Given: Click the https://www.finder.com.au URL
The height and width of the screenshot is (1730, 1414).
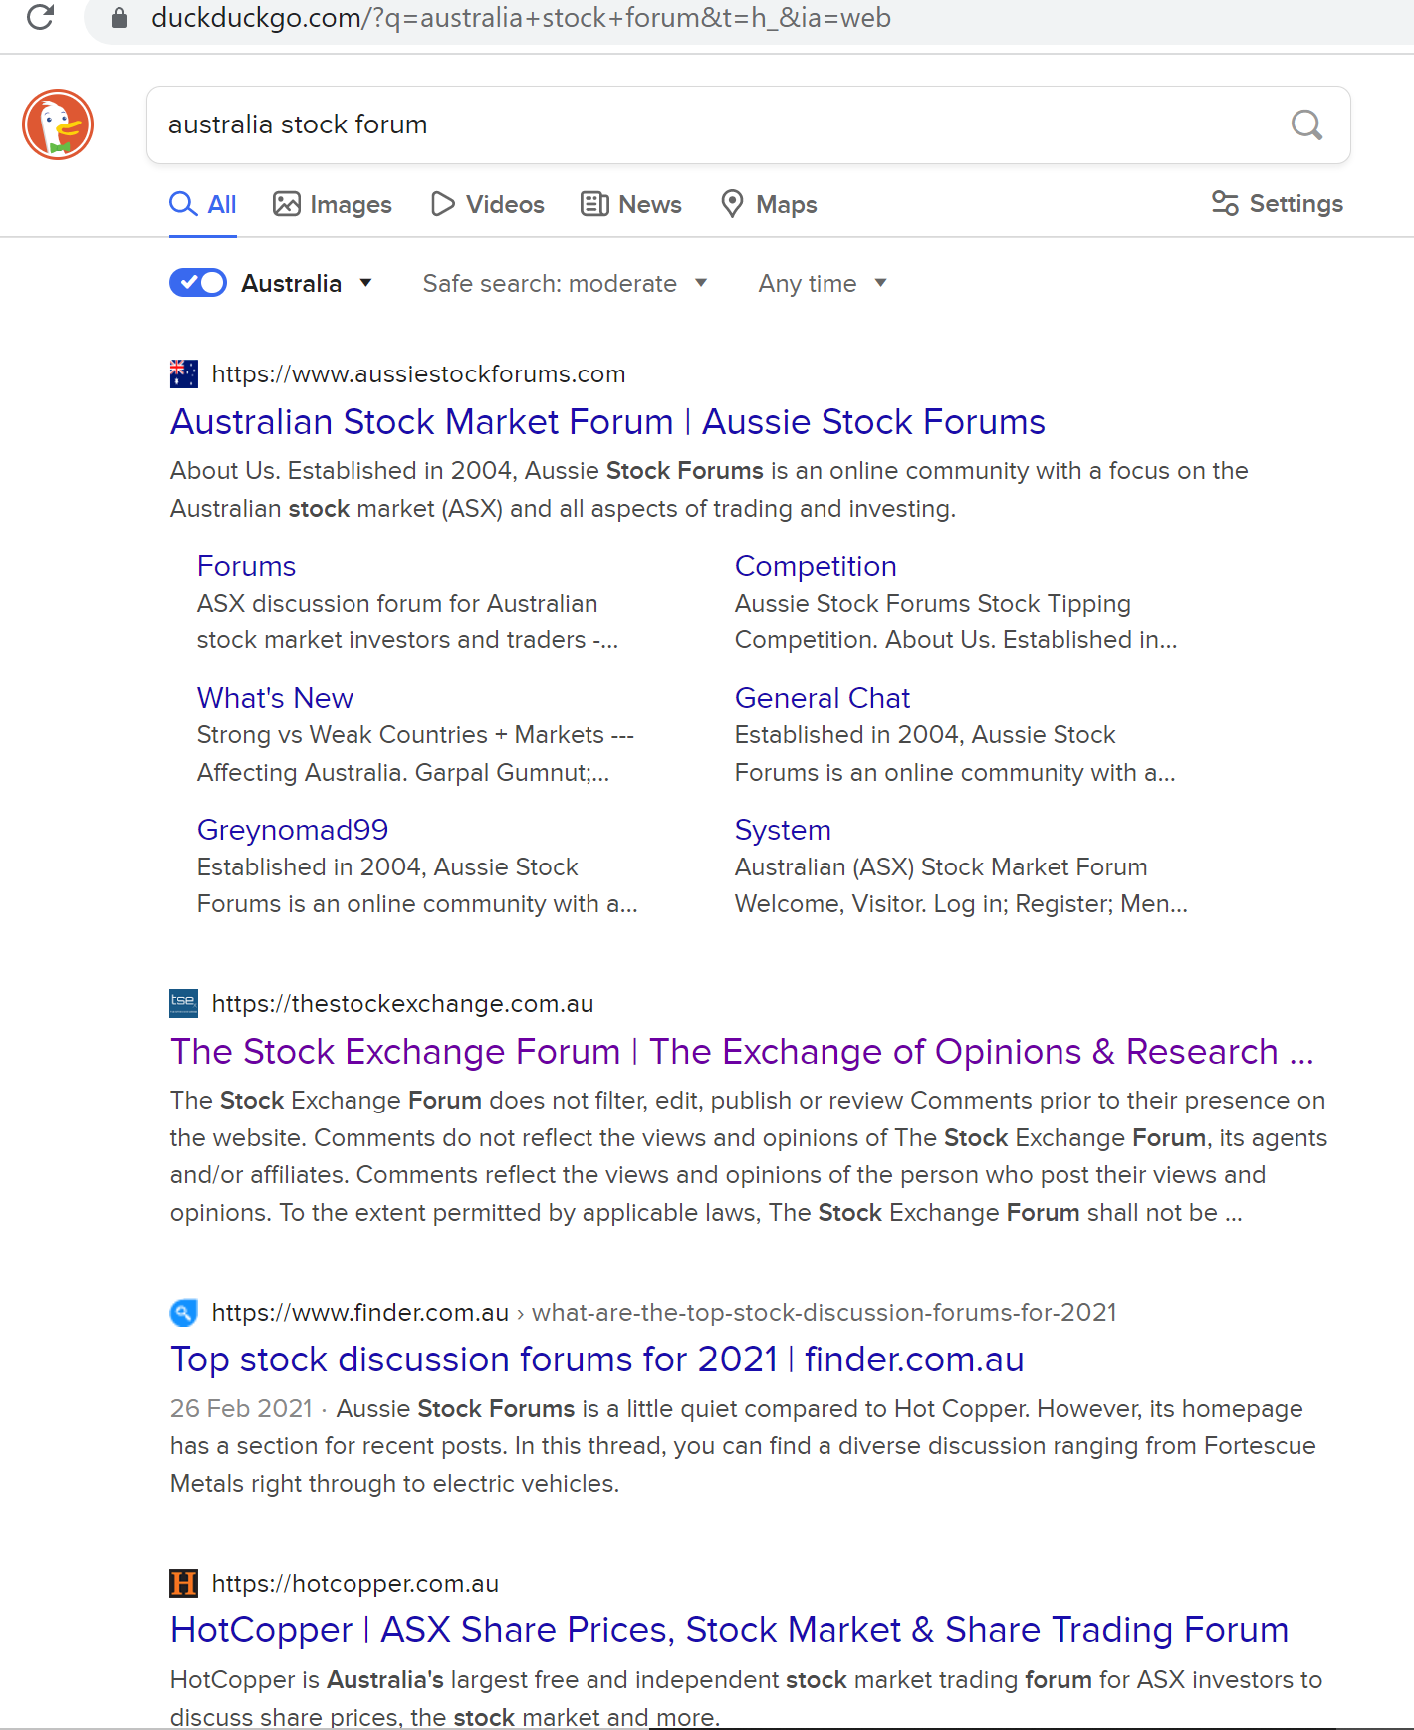Looking at the screenshot, I should (x=360, y=1313).
